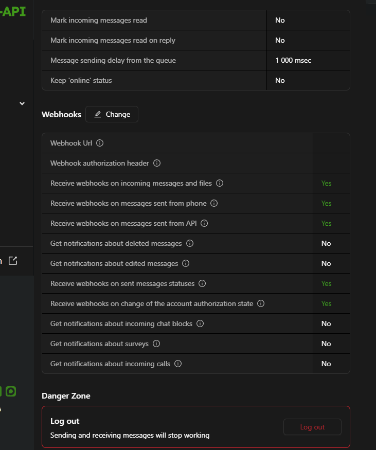
Task: Click info icon for incoming chat blocks
Action: (x=200, y=323)
